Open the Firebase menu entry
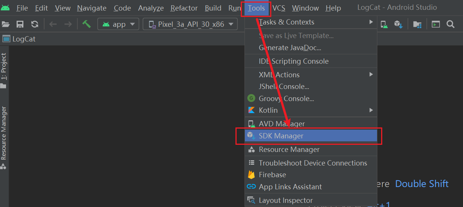Viewport: 463px width, 207px height. (272, 175)
